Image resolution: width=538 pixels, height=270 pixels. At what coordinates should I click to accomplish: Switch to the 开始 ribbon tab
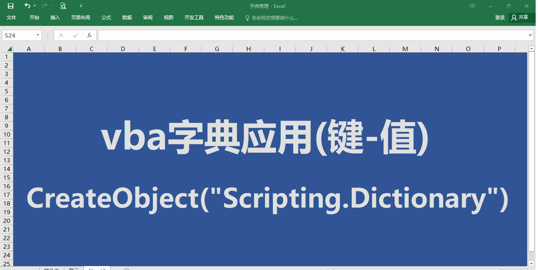pos(34,18)
